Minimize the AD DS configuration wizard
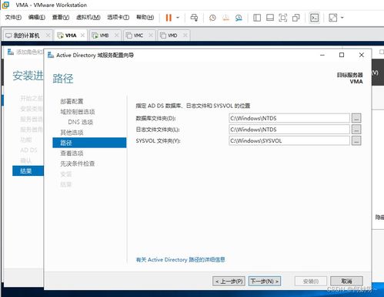The image size is (384, 297). 322,55
